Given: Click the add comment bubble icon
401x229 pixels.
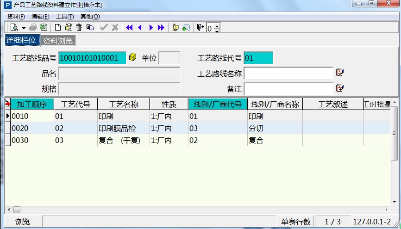Looking at the screenshot, I should 186,28.
